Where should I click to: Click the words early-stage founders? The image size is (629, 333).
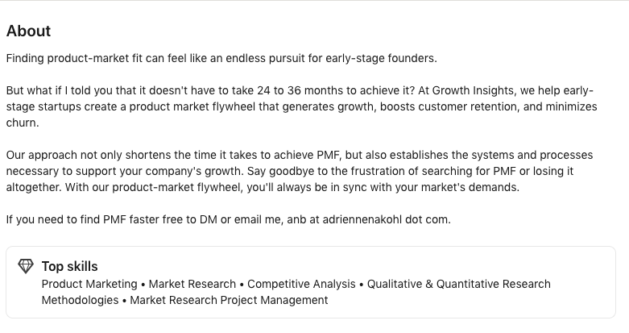coord(381,58)
